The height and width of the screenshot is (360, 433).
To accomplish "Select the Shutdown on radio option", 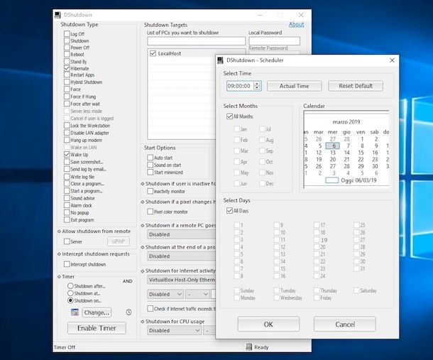I will [x=70, y=300].
